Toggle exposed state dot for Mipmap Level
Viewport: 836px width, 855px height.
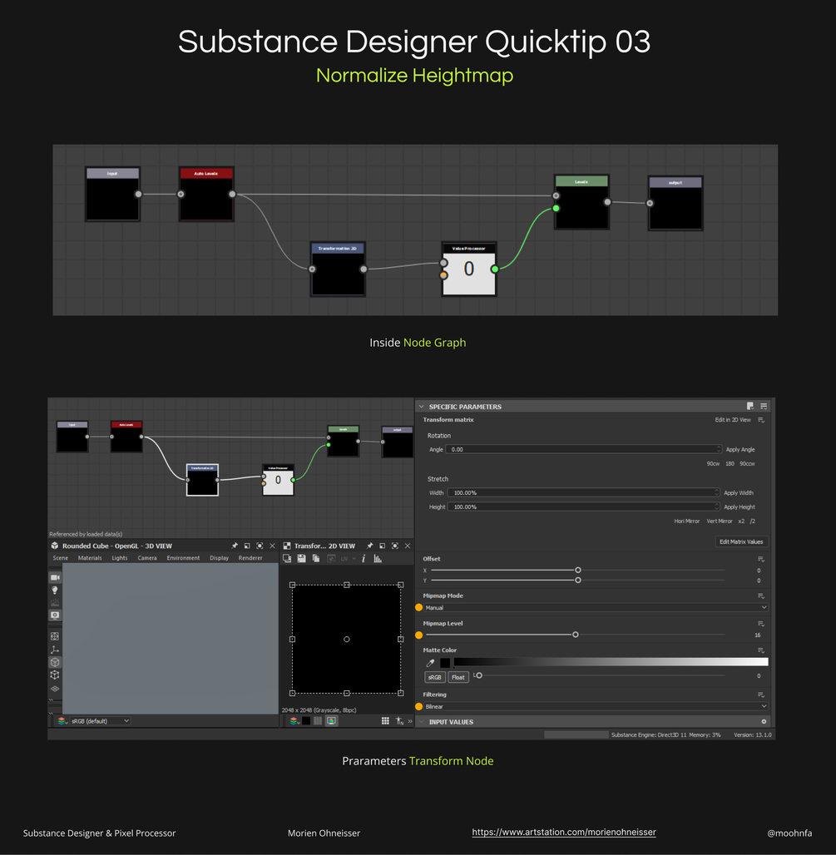[x=418, y=635]
